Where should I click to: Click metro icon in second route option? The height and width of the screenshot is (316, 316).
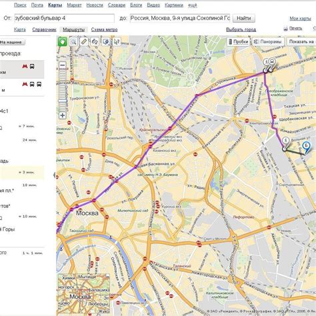click(25, 84)
